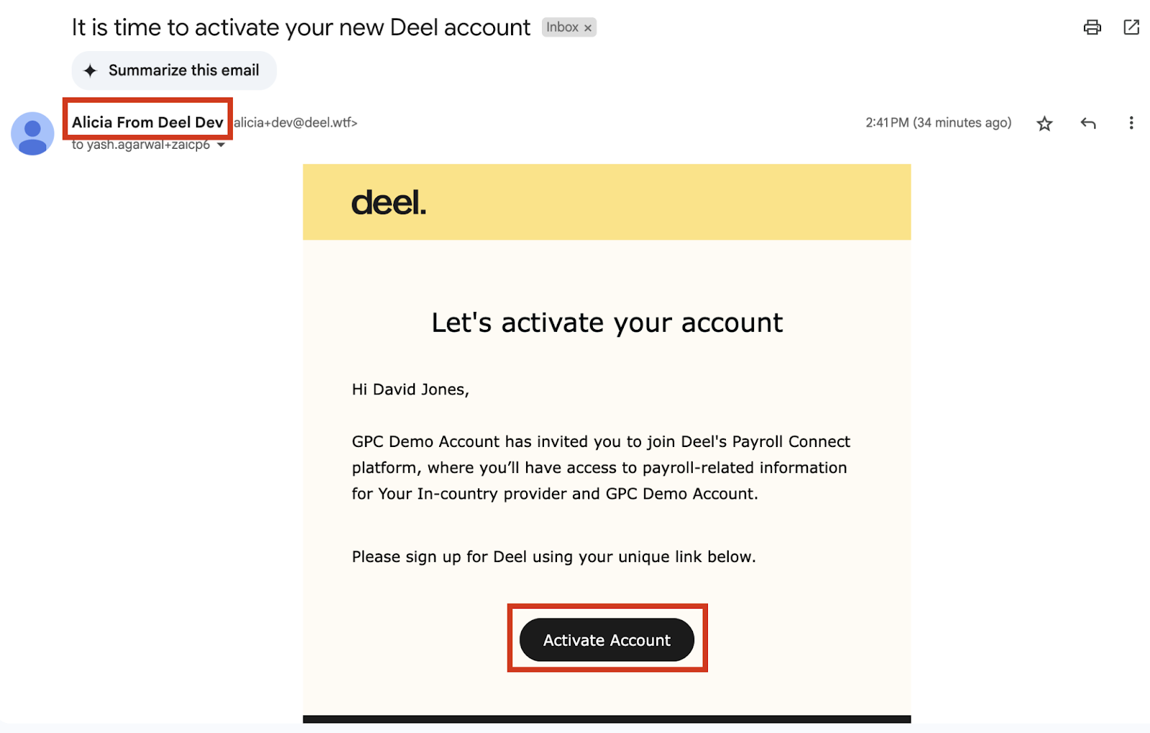Click the sparkle icon on Summarize button

pyautogui.click(x=90, y=70)
